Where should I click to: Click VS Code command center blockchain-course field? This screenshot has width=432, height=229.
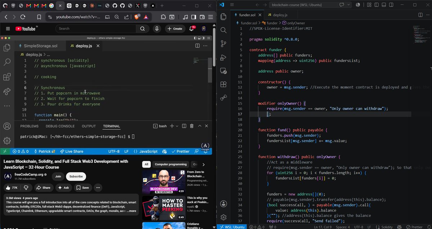(311, 5)
